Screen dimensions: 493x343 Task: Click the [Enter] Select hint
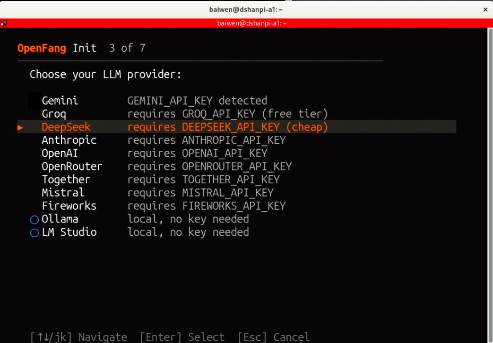tap(182, 337)
